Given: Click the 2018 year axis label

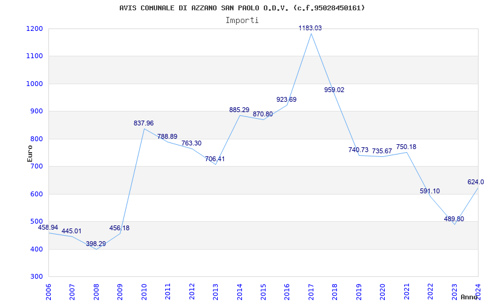Looking at the screenshot, I should pyautogui.click(x=335, y=292).
